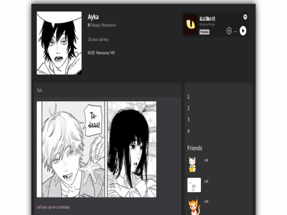Open the three-dot menu in the Spotify player
Screen dimensions: 287x215
(235, 31)
